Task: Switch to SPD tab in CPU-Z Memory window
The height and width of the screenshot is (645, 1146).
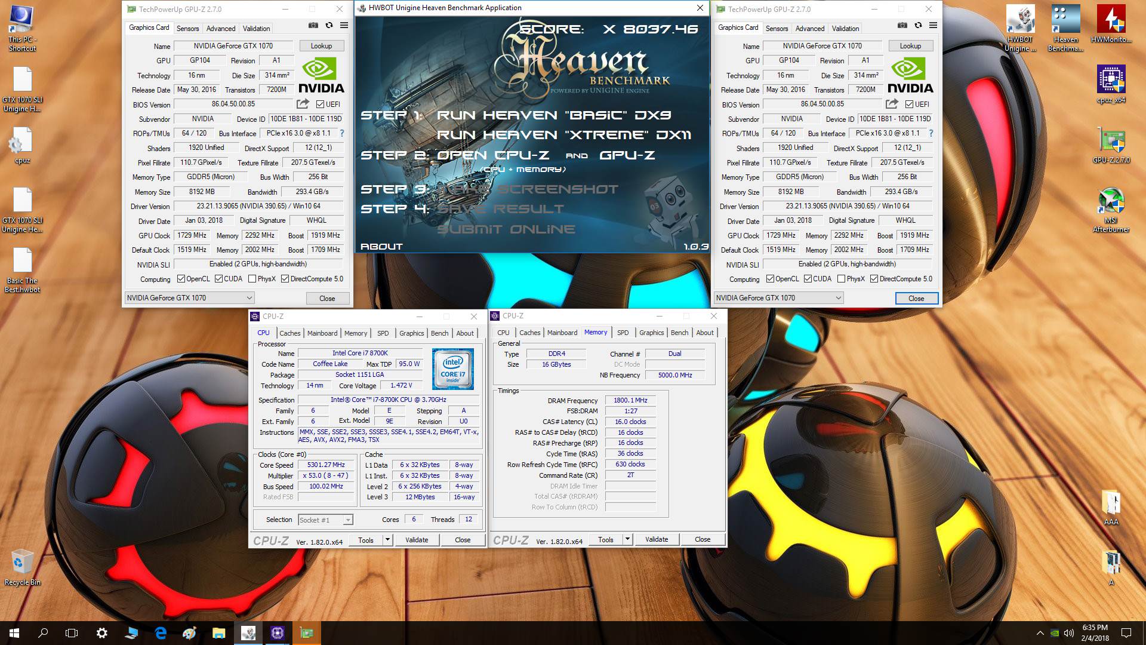Action: (x=623, y=333)
